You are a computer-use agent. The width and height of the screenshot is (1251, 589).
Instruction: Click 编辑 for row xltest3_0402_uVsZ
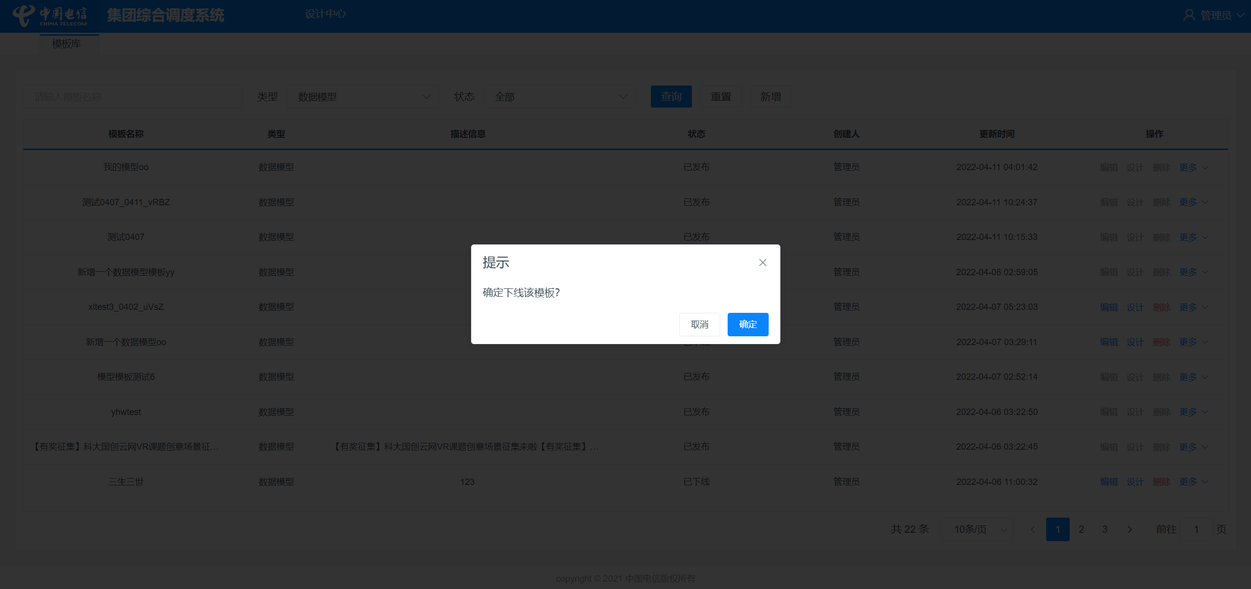tap(1109, 307)
